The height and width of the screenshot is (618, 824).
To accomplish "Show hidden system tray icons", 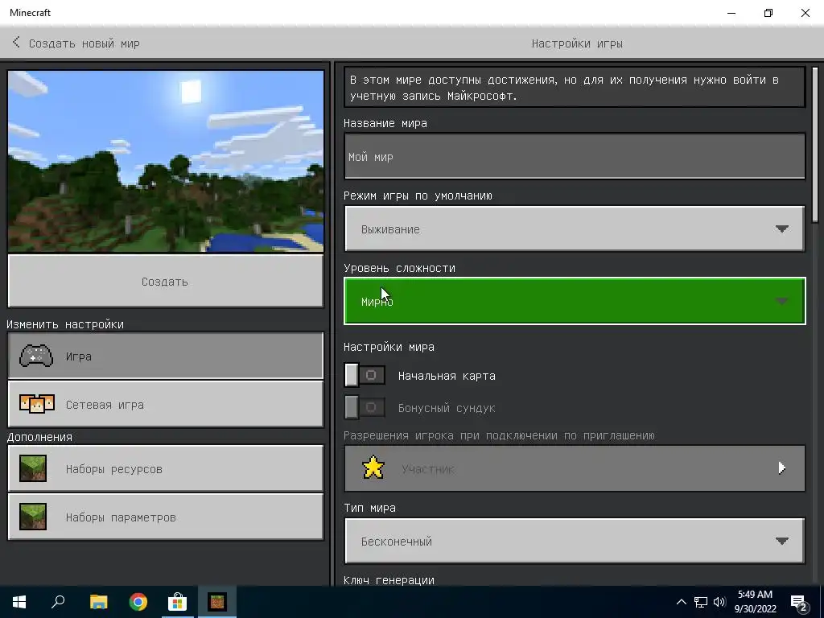I will click(x=681, y=602).
